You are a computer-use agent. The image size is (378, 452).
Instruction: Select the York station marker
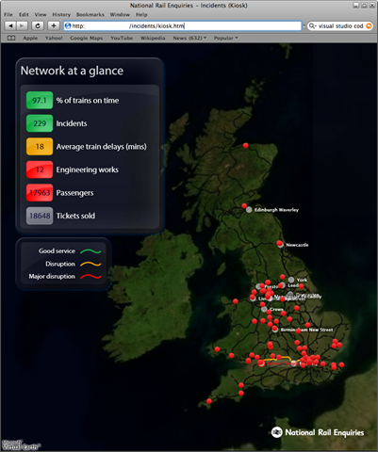[291, 280]
